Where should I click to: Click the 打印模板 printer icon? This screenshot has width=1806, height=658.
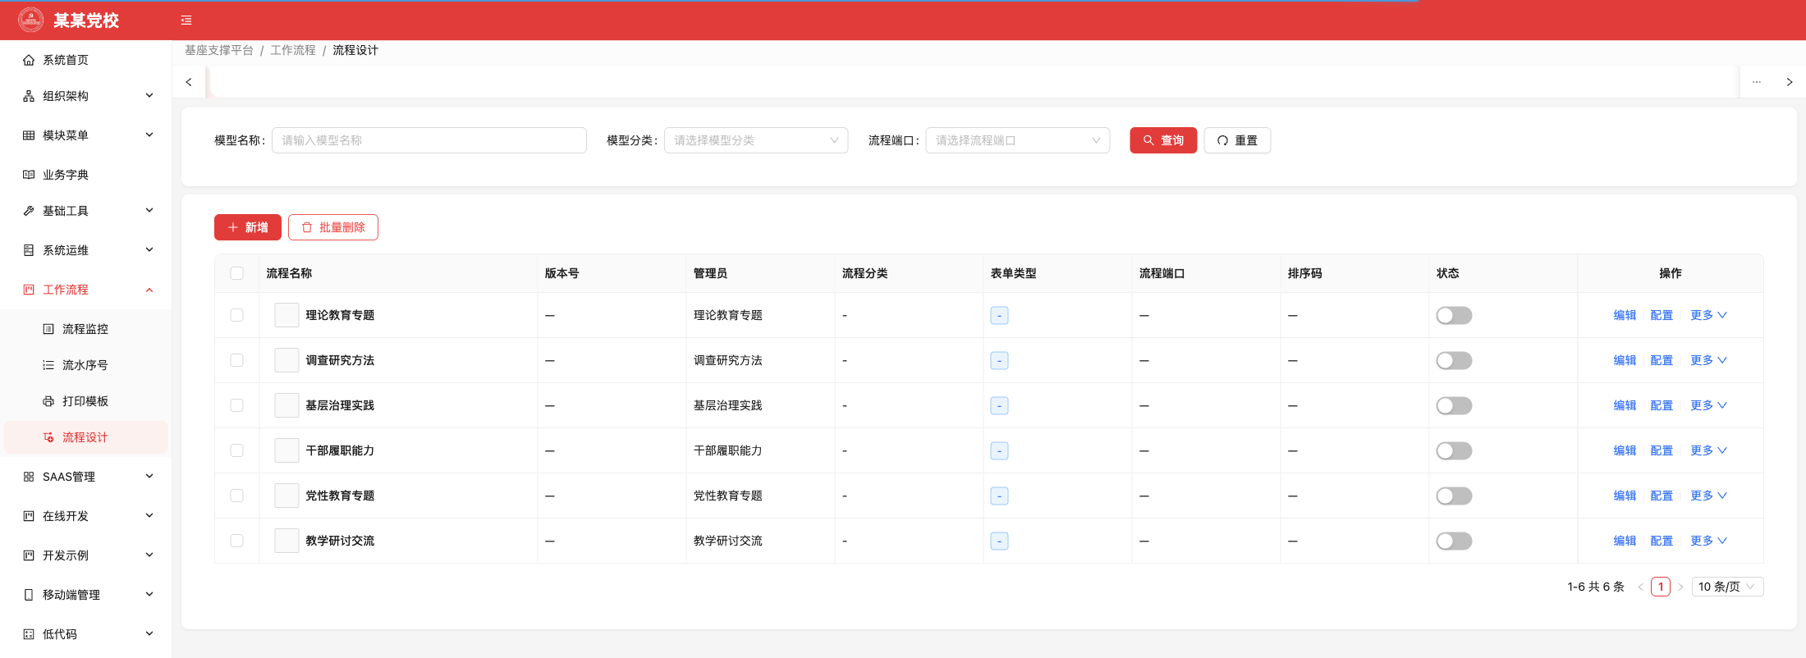click(48, 401)
